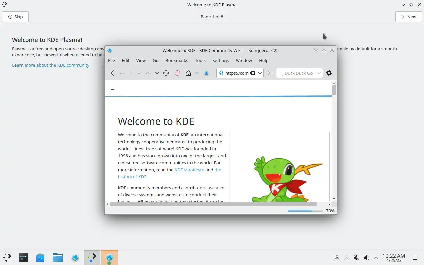
Task: Open the downloads icon in Konqueror toolbar
Action: point(206,73)
